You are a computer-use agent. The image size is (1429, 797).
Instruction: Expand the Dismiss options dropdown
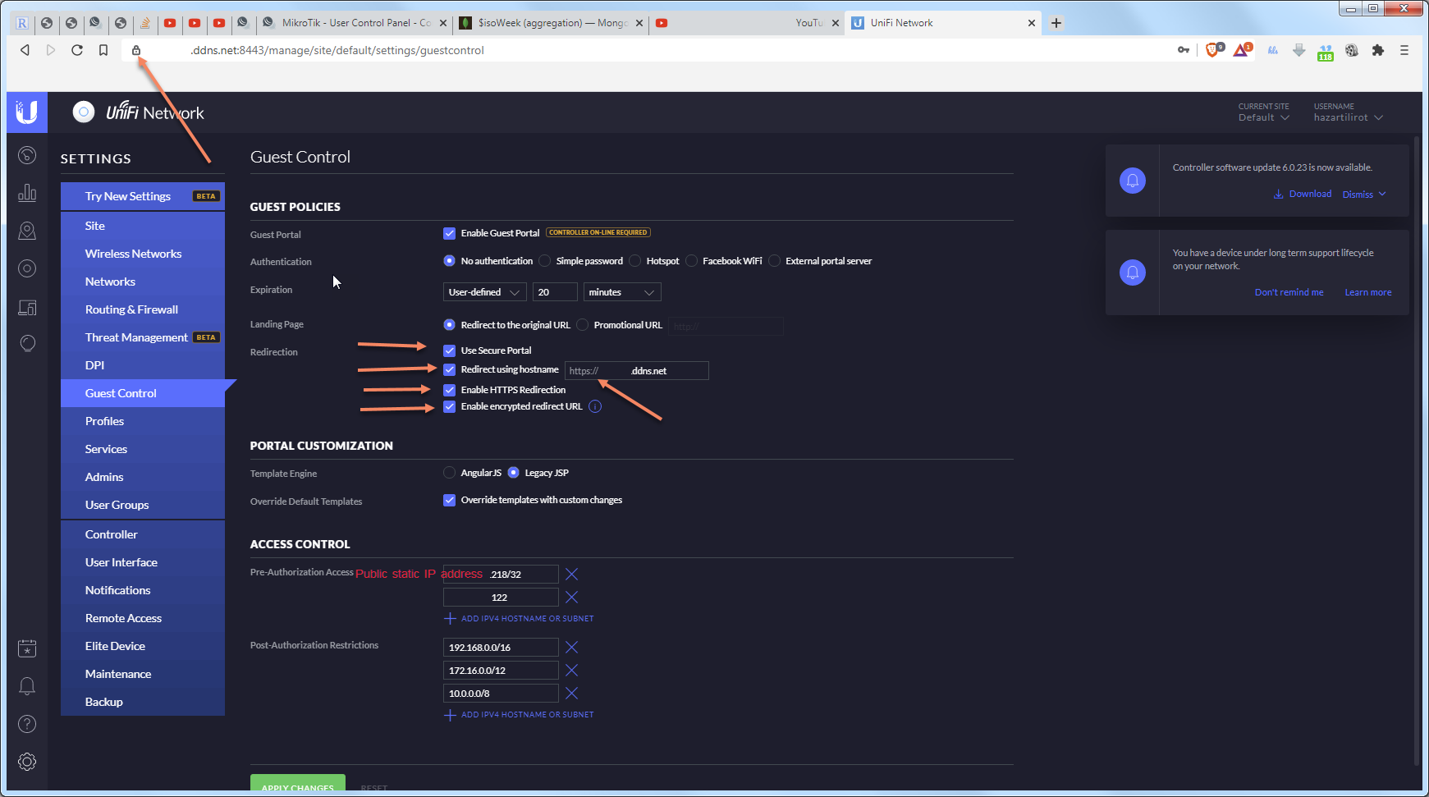pos(1364,195)
